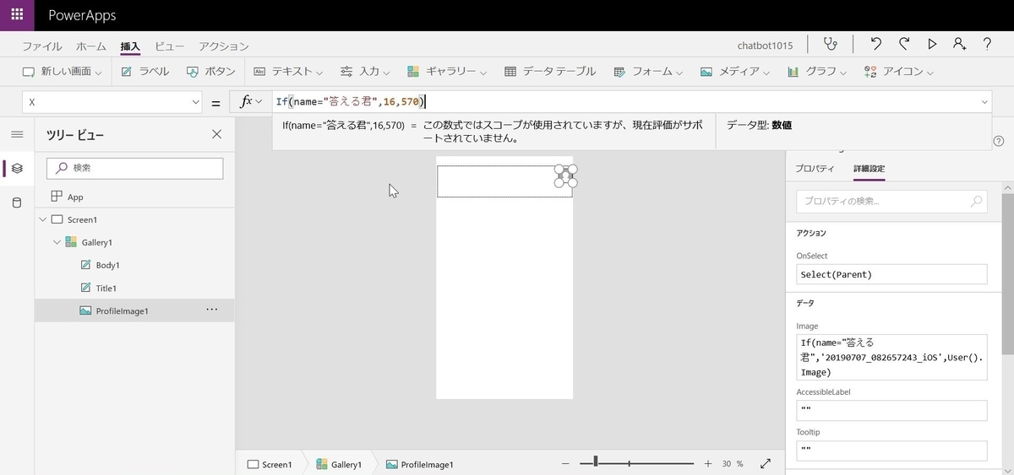Screen dimensions: 1014x475
Task: Click the Screen1 breadcrumb
Action: point(270,464)
